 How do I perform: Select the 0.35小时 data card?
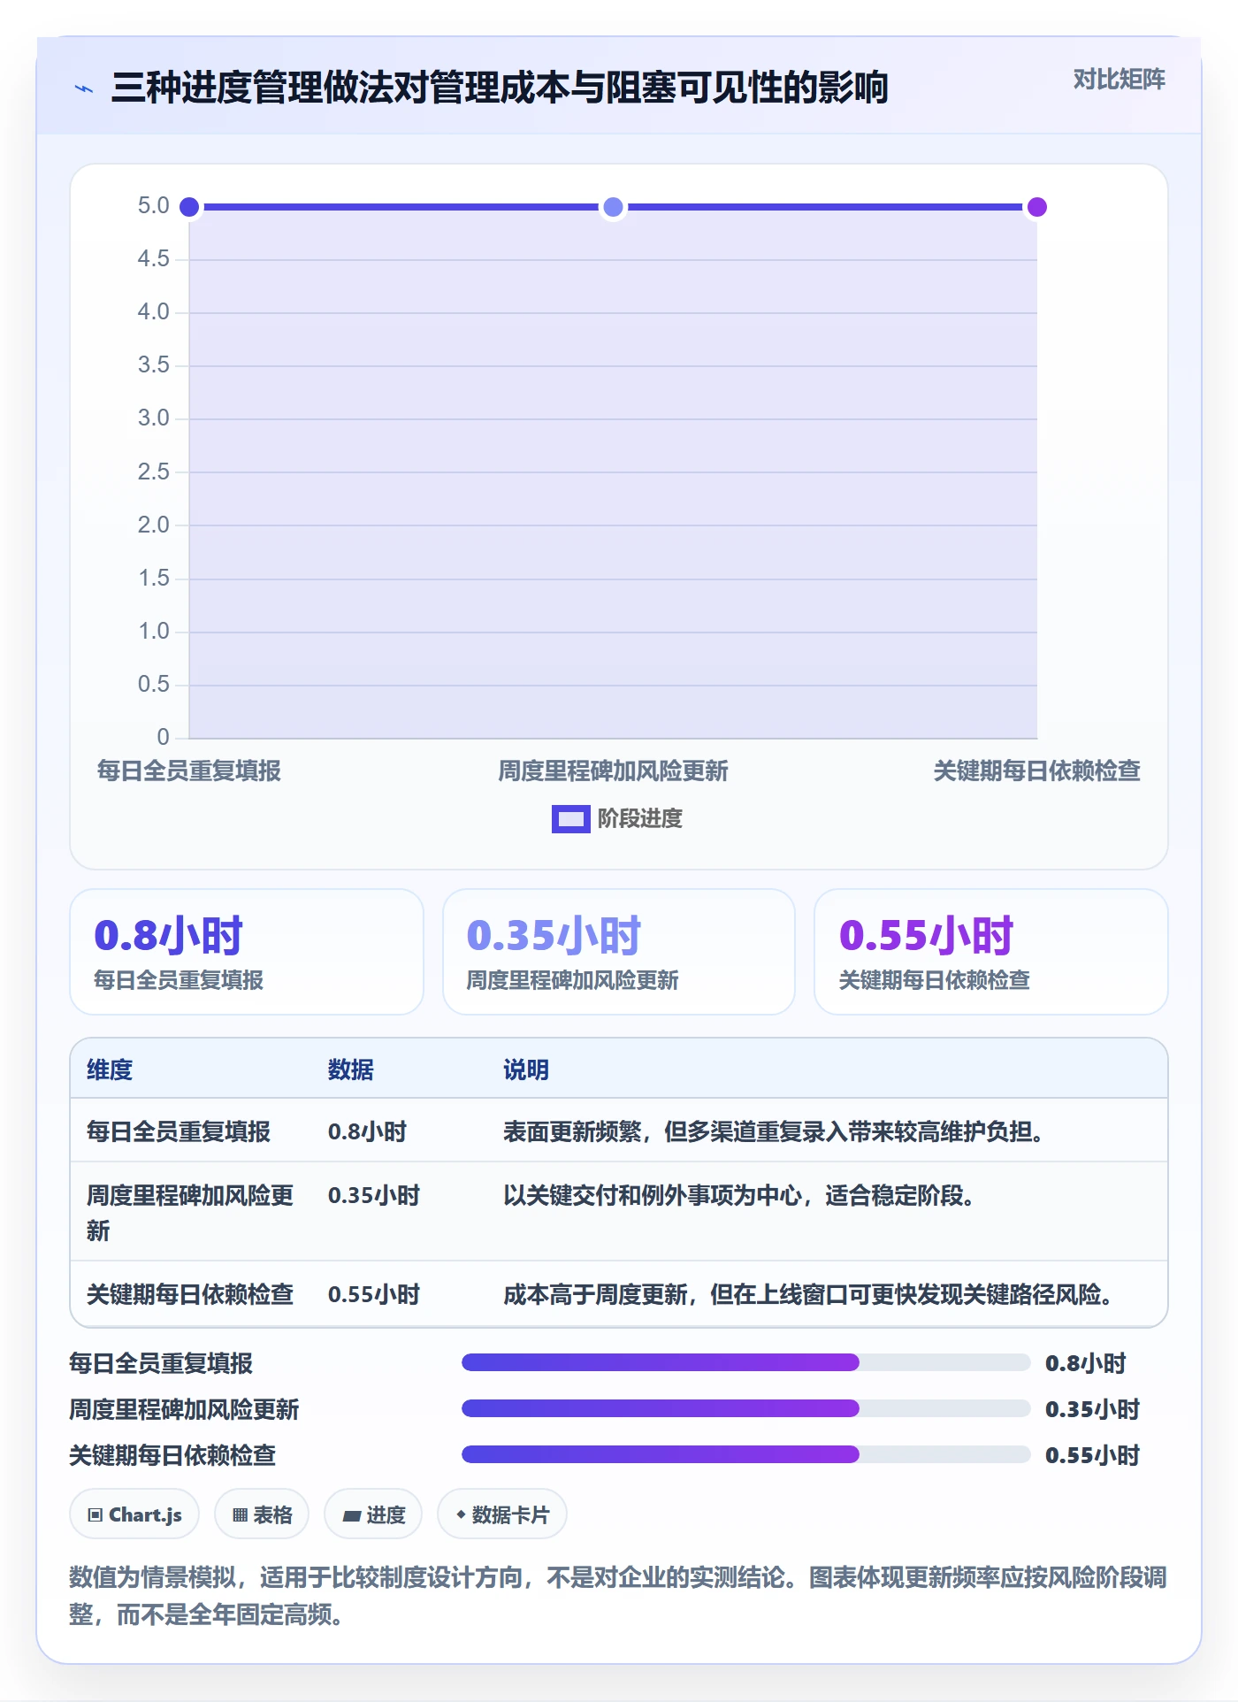click(x=619, y=952)
